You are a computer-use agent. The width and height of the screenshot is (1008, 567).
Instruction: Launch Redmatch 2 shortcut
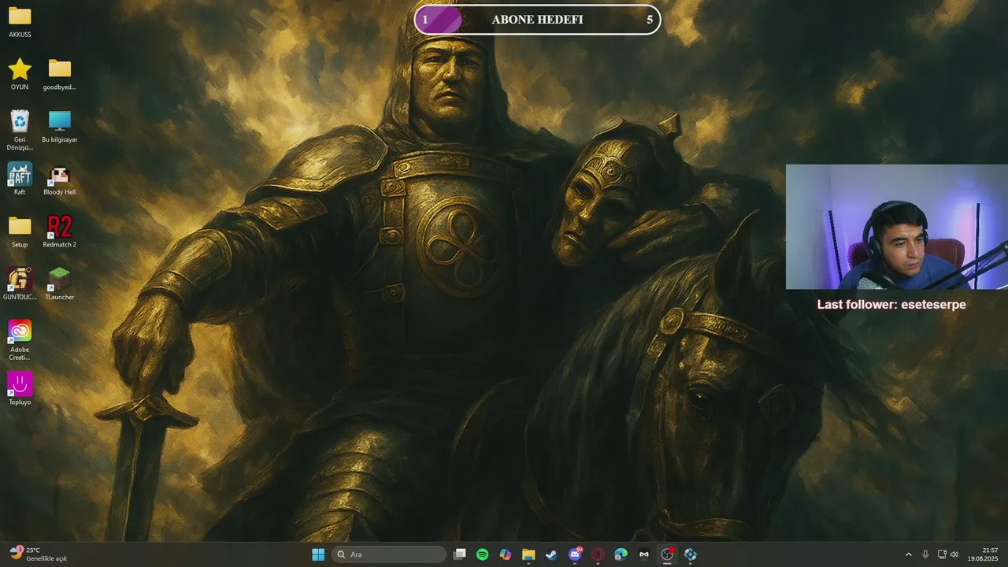coord(60,232)
